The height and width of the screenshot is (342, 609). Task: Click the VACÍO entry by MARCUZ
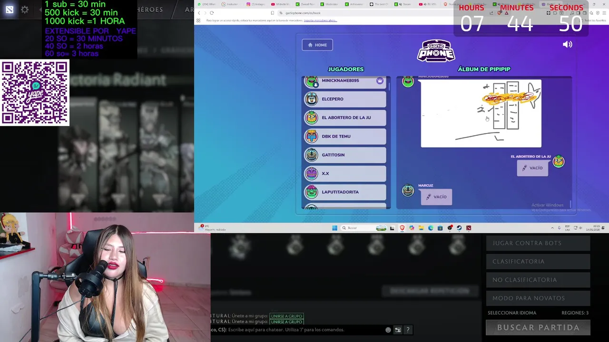[436, 197]
